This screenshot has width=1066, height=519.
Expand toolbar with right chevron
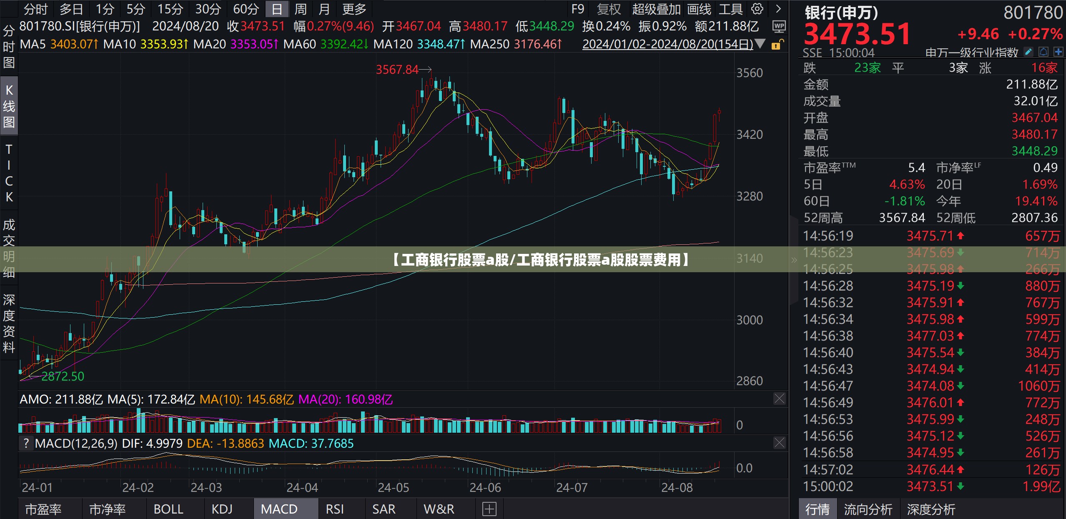778,9
